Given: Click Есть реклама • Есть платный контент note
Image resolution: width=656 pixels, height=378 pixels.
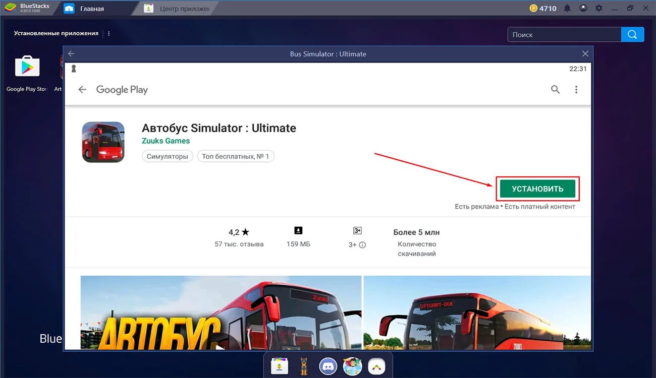Looking at the screenshot, I should pos(515,207).
